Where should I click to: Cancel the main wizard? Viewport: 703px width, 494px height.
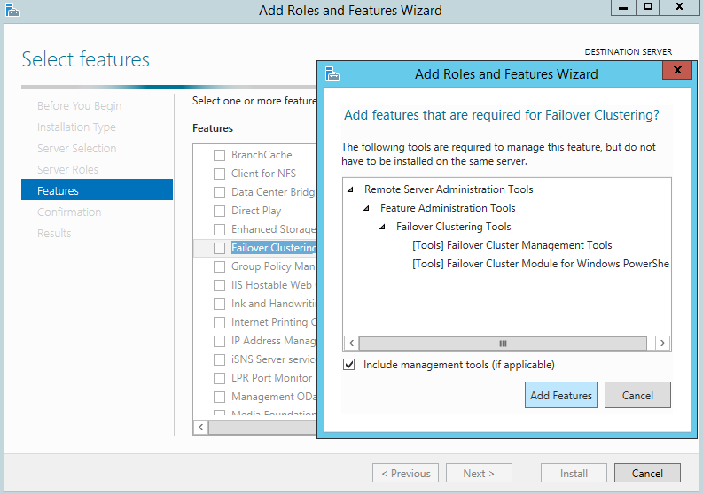647,473
